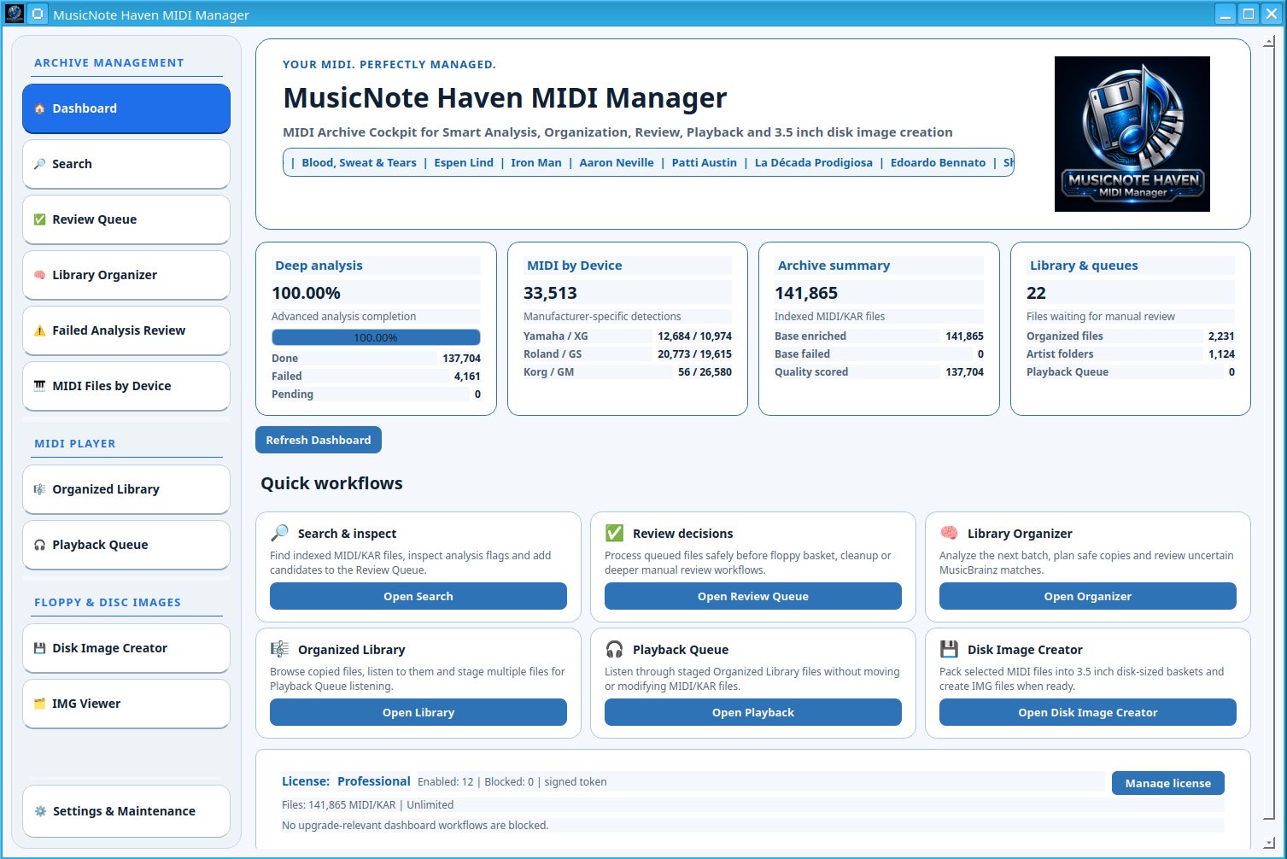
Task: Click artist link Aaron Neville
Action: coord(617,162)
